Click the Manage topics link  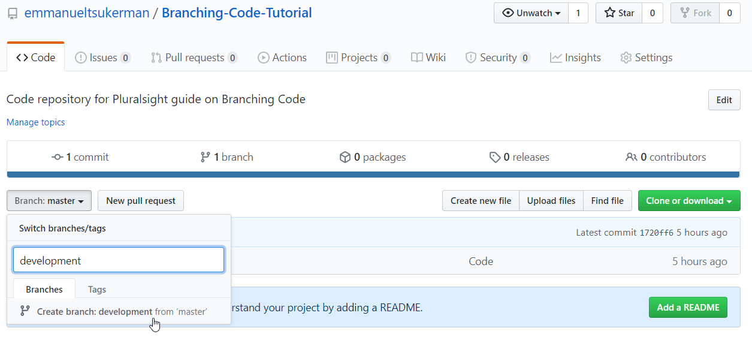click(35, 122)
